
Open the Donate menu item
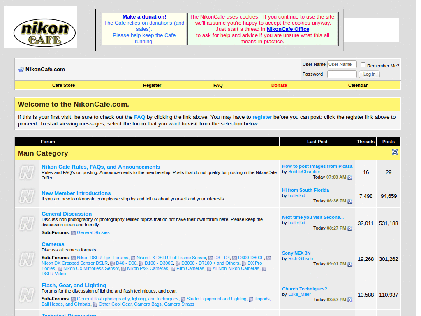[279, 86]
